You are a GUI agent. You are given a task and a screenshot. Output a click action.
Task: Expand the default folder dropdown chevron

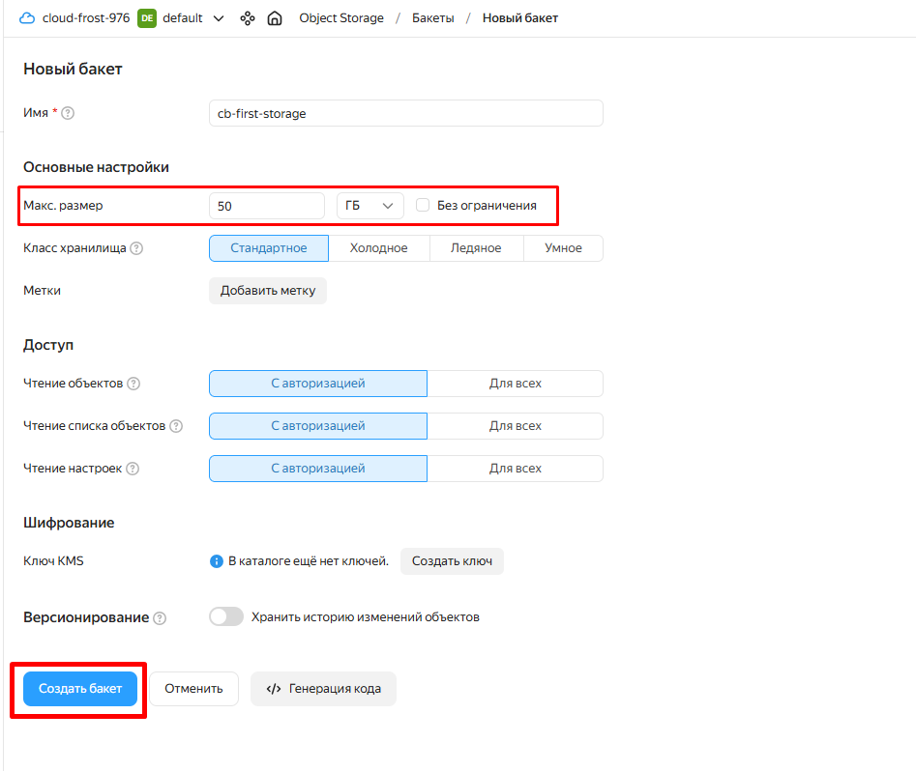(219, 18)
